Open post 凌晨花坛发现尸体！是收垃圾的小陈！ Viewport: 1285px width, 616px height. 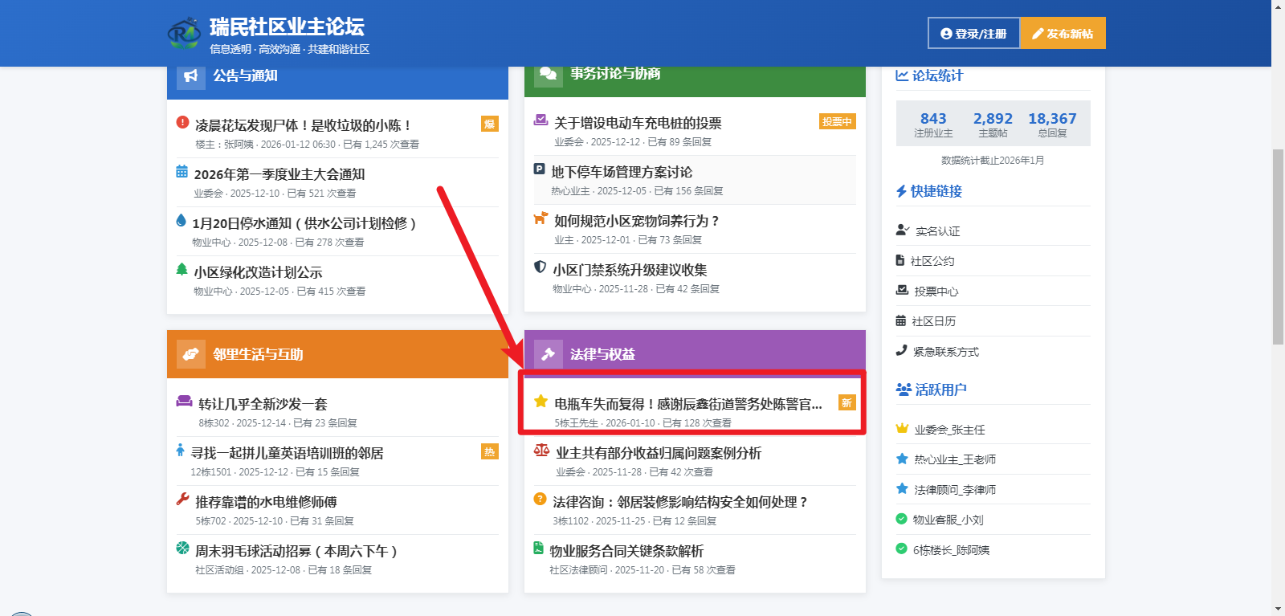[304, 125]
